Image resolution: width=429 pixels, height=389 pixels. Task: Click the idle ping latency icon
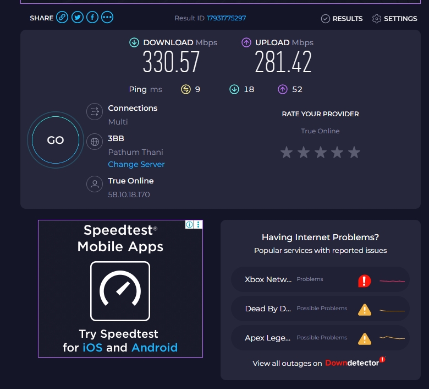(x=186, y=89)
